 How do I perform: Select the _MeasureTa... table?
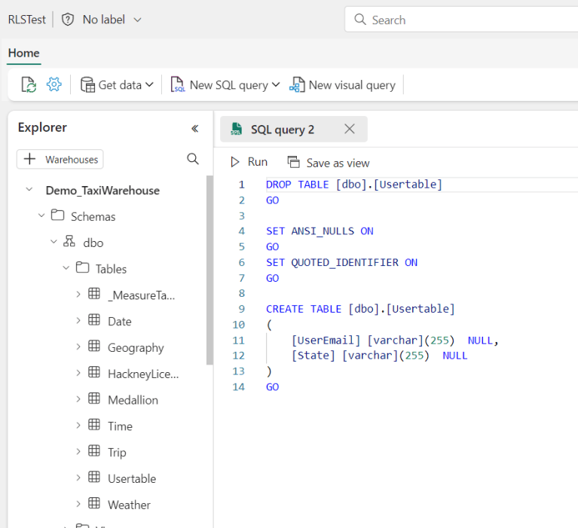(x=142, y=295)
